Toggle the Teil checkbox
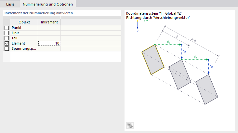238x133 pixels. pos(7,38)
